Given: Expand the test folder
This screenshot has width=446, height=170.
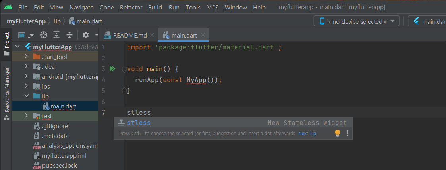Looking at the screenshot, I should (26, 116).
